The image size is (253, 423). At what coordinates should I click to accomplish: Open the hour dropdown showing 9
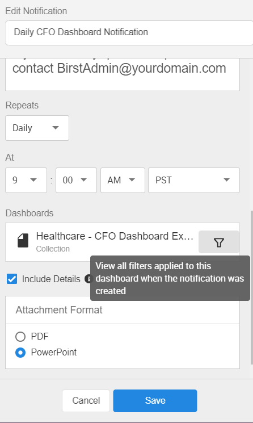[26, 180]
